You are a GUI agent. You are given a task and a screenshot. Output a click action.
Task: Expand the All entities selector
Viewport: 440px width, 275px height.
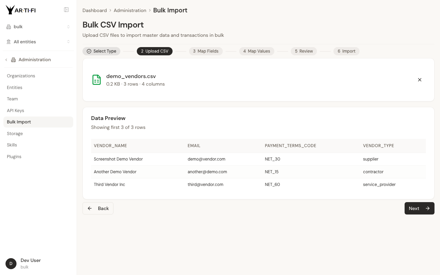tap(38, 42)
